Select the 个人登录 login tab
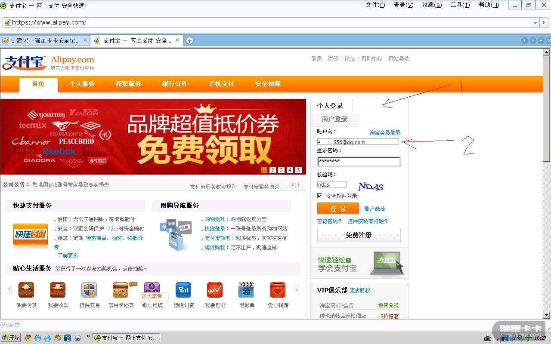Viewport: 551px width, 344px height. coord(331,106)
